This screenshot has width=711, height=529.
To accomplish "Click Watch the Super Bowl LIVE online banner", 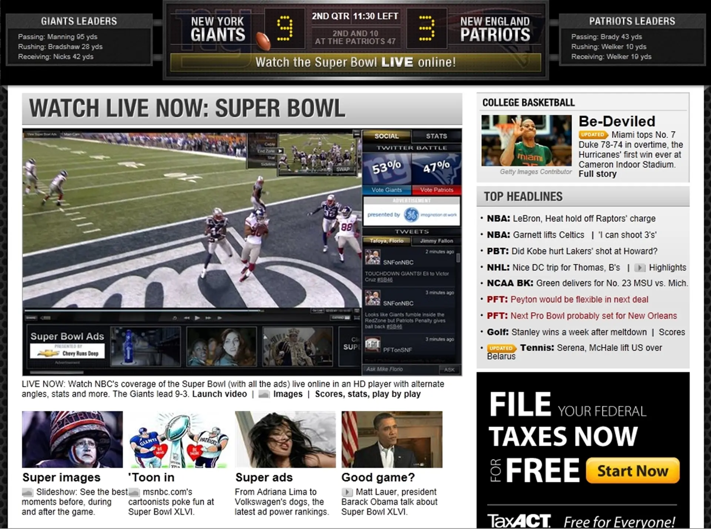I will pos(355,62).
